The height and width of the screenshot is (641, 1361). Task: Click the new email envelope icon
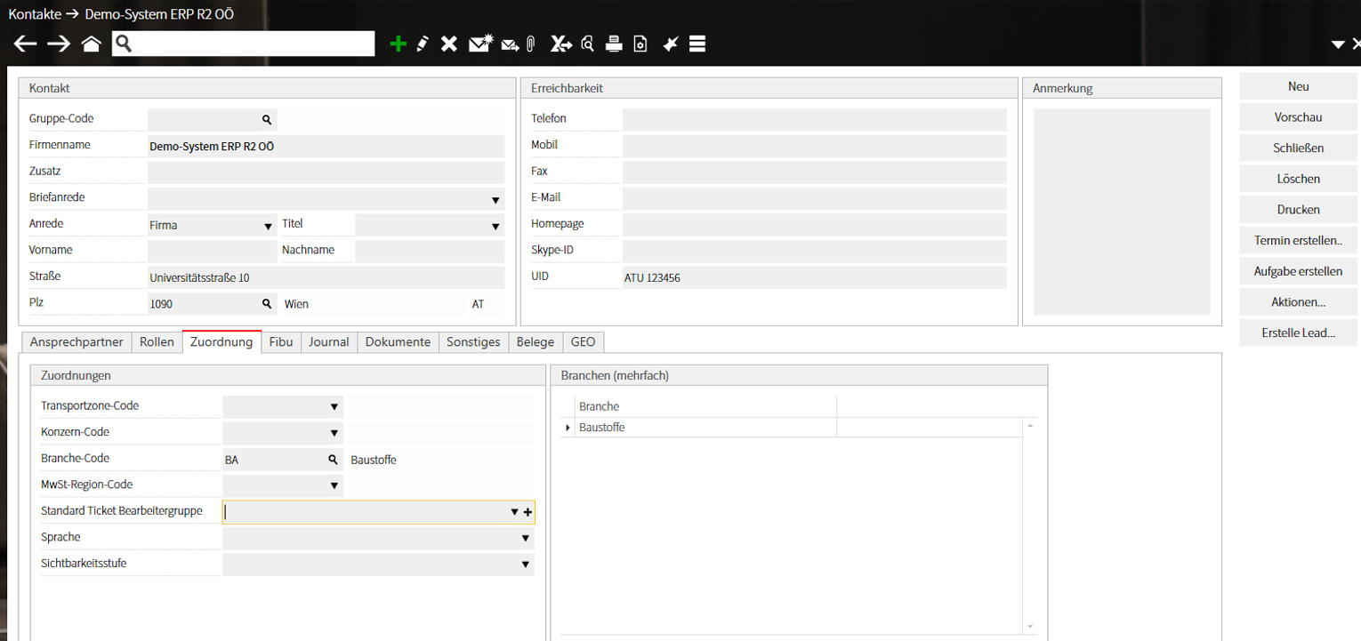click(x=479, y=44)
